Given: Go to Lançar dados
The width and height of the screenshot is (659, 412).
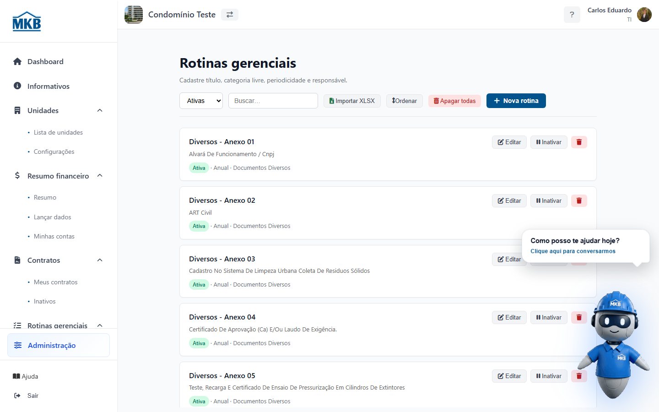Looking at the screenshot, I should [x=52, y=217].
